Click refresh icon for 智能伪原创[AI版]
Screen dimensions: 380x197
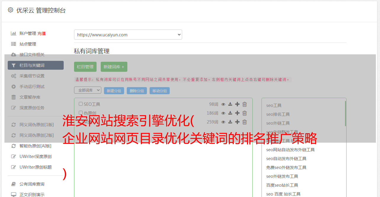tap(13, 146)
